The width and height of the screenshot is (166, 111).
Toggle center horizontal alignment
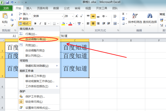coord(93,23)
